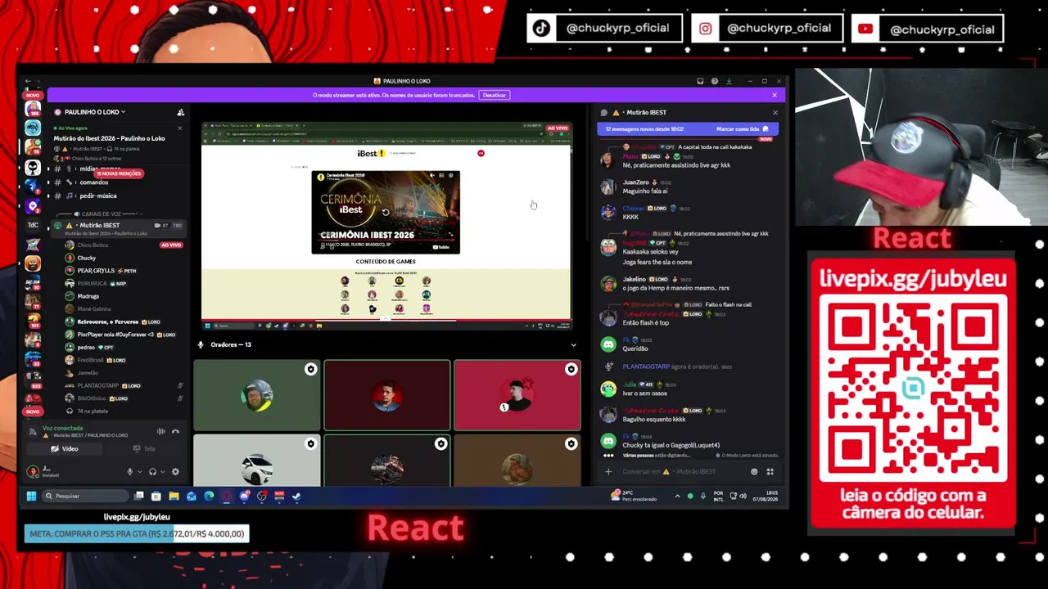
Task: Close the 'Ao Vivo agora' stage card
Action: coord(180,128)
